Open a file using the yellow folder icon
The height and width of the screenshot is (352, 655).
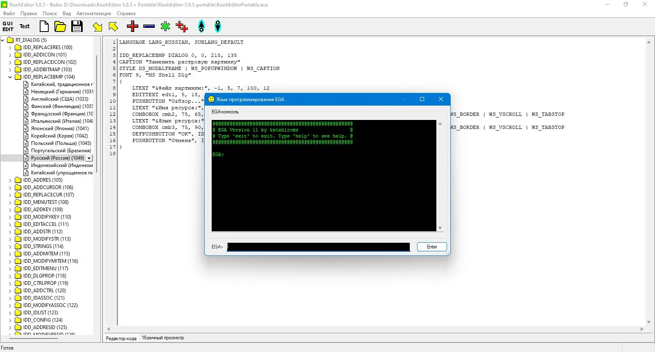coord(60,27)
